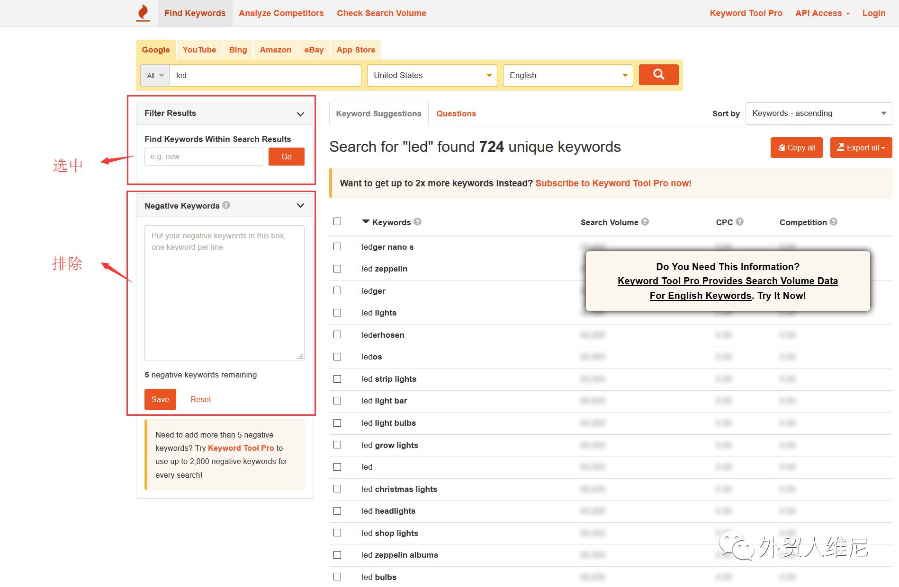Select the 'led lights' row checkbox

337,313
